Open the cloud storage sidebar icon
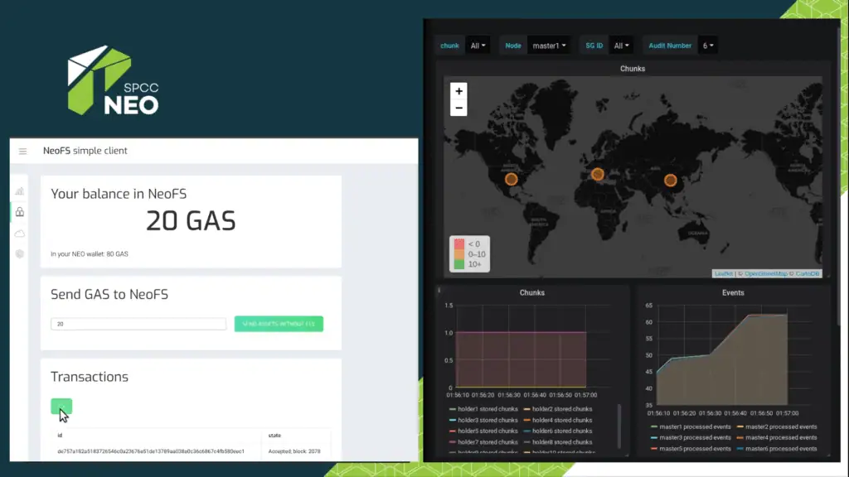Viewport: 849px width, 477px height. click(x=20, y=233)
